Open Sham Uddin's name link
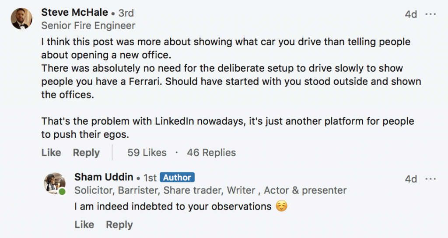 [x=104, y=177]
